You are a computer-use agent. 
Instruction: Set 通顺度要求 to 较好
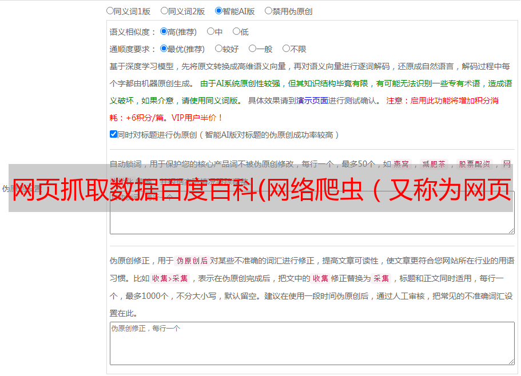coord(218,49)
